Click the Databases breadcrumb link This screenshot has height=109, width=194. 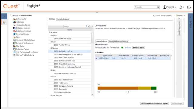[15, 15]
